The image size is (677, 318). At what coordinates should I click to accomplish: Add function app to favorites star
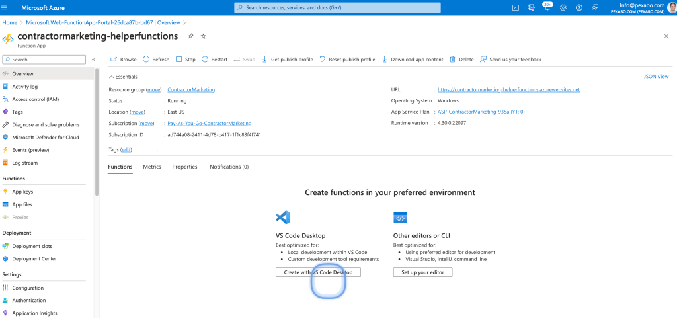[204, 36]
